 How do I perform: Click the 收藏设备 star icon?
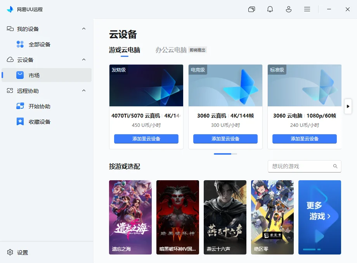click(x=20, y=121)
